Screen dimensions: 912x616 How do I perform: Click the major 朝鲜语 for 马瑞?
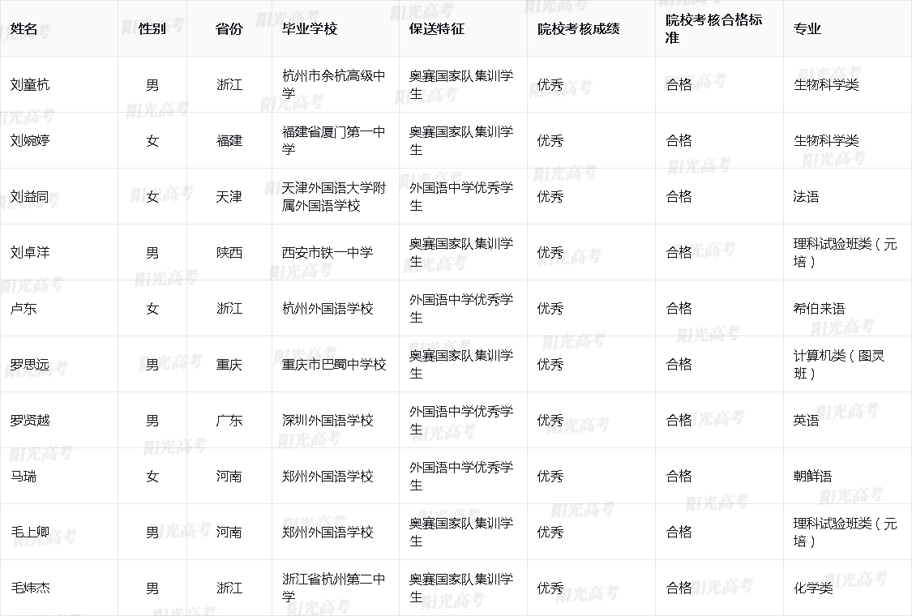pyautogui.click(x=805, y=477)
